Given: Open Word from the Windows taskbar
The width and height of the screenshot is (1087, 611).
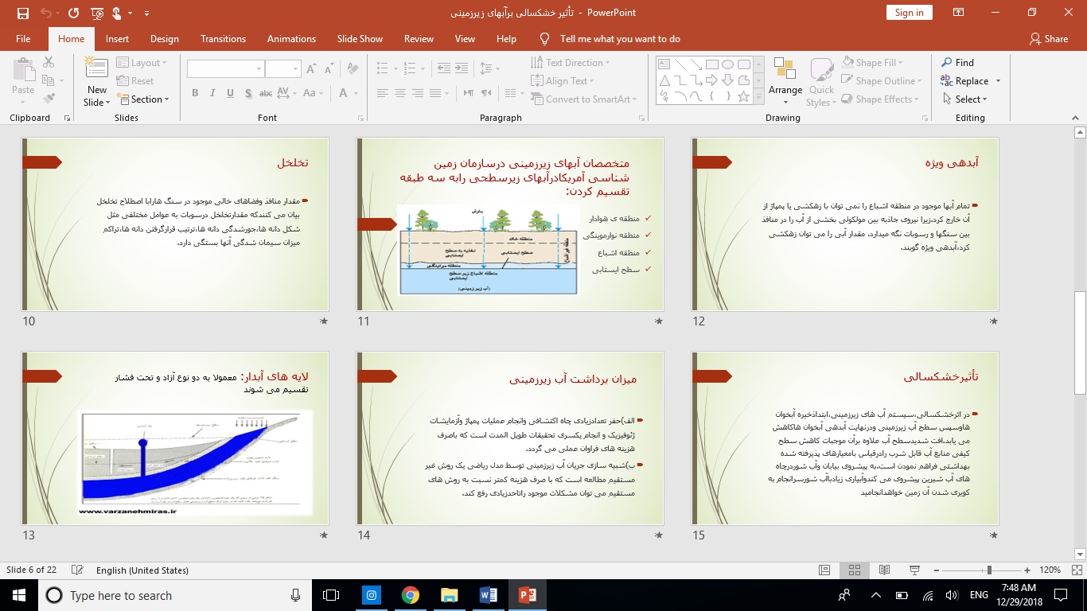Looking at the screenshot, I should coord(488,594).
